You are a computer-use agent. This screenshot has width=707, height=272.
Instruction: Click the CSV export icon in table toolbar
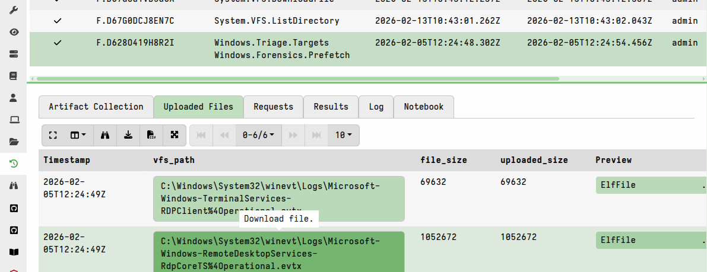pos(151,135)
